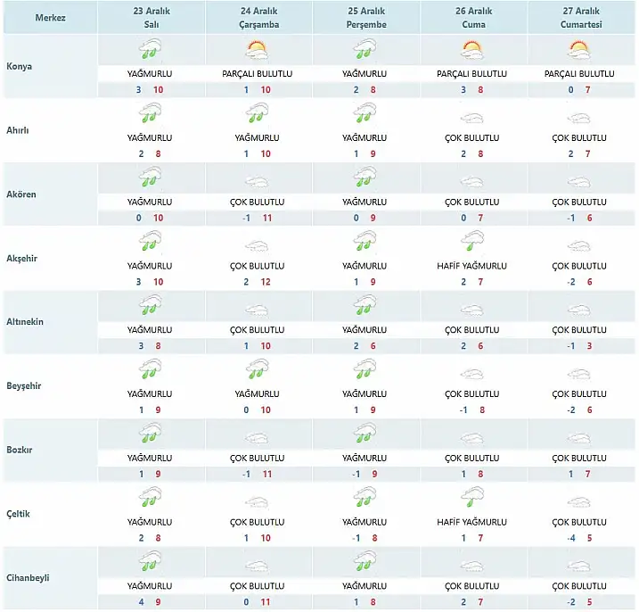Select the 26 Aralık Cuma column header

click(471, 19)
